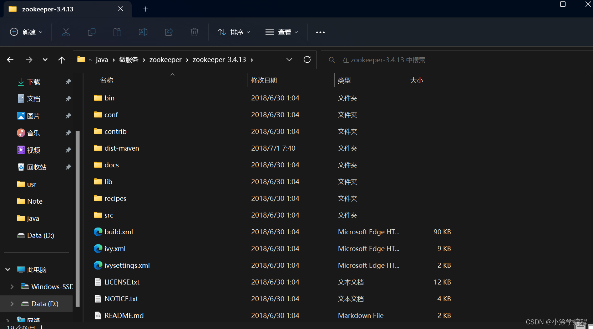Screen dimensions: 593x329
Task: Select the src folder
Action: coord(108,215)
